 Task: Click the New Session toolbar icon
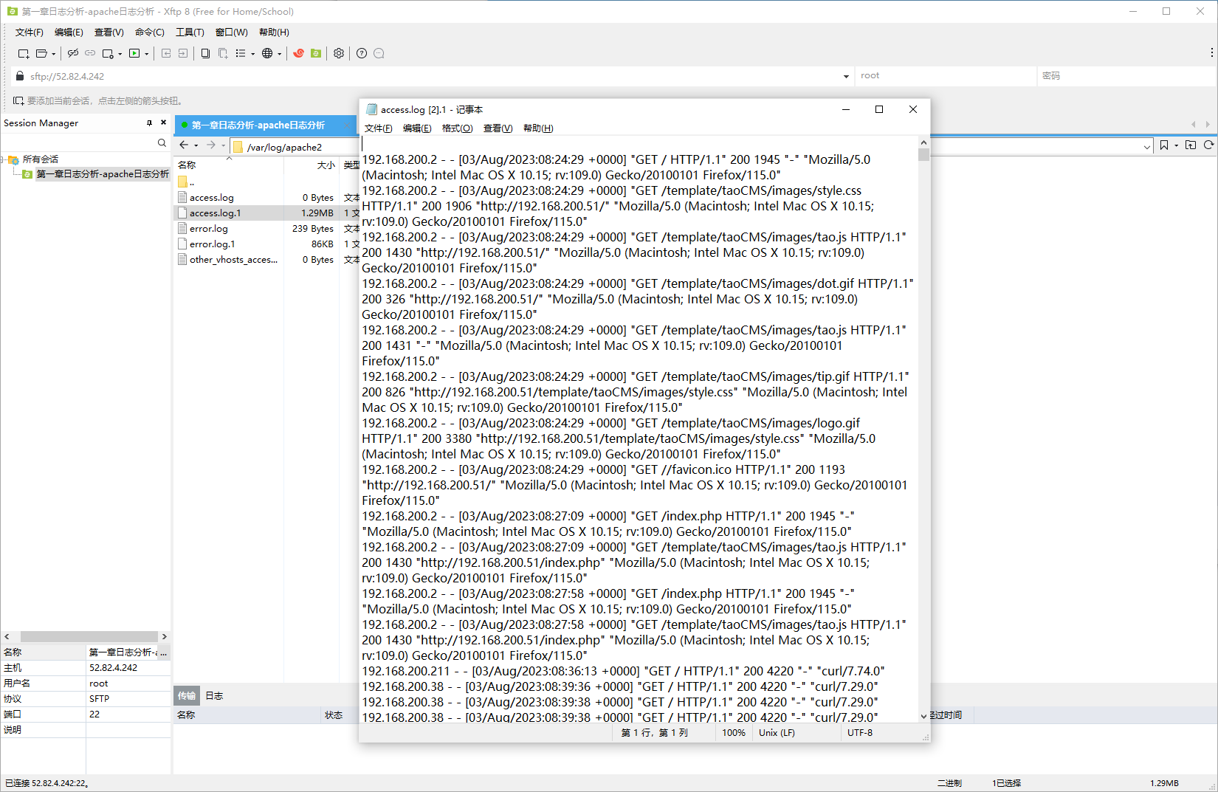[23, 53]
